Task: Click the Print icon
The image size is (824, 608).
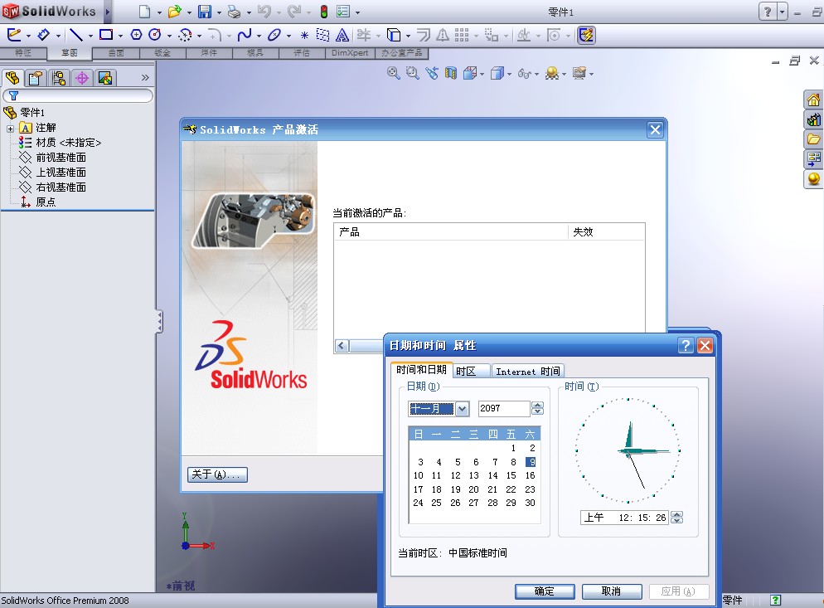Action: (234, 11)
